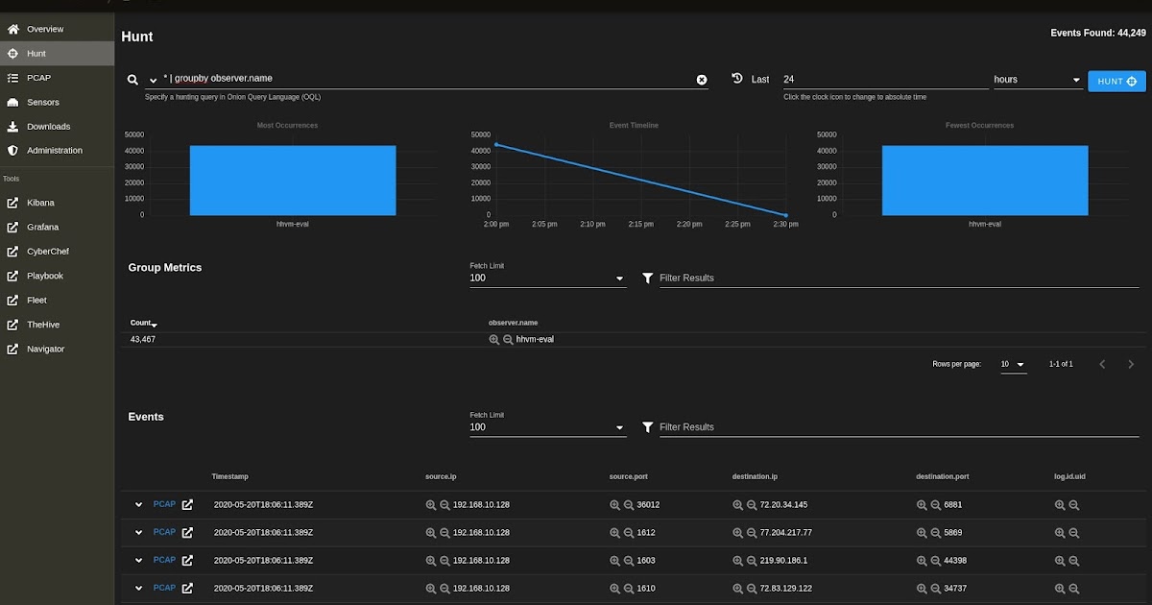Clear the hunt query using the X icon

point(701,80)
